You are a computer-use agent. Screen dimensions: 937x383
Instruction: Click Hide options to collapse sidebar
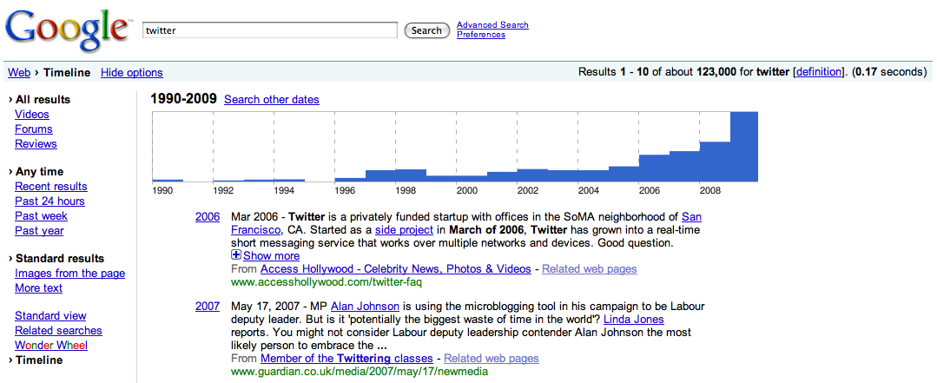[x=131, y=73]
